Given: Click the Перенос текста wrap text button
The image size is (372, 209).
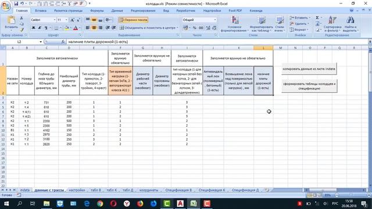Looking at the screenshot, I should pyautogui.click(x=134, y=20).
